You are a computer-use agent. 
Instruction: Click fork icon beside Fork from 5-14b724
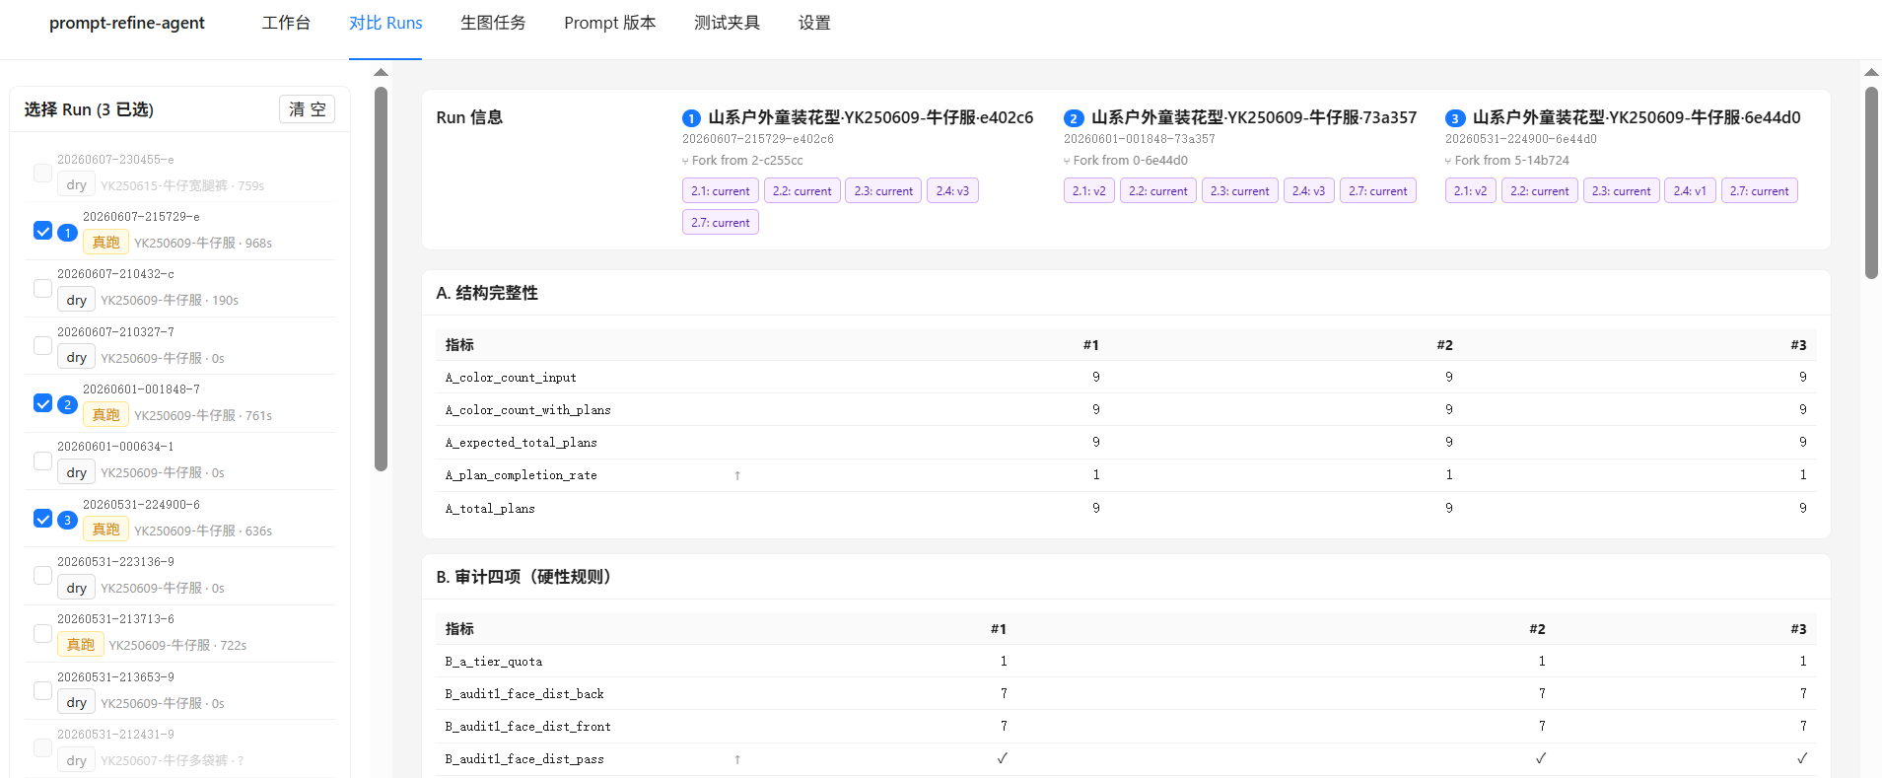point(1448,161)
